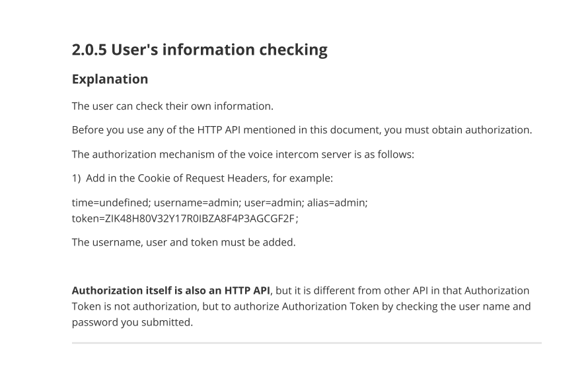Click the bold text 'Authorization itself is also an HTTP API'
Viewport: 588px width, 377px height.
point(171,291)
